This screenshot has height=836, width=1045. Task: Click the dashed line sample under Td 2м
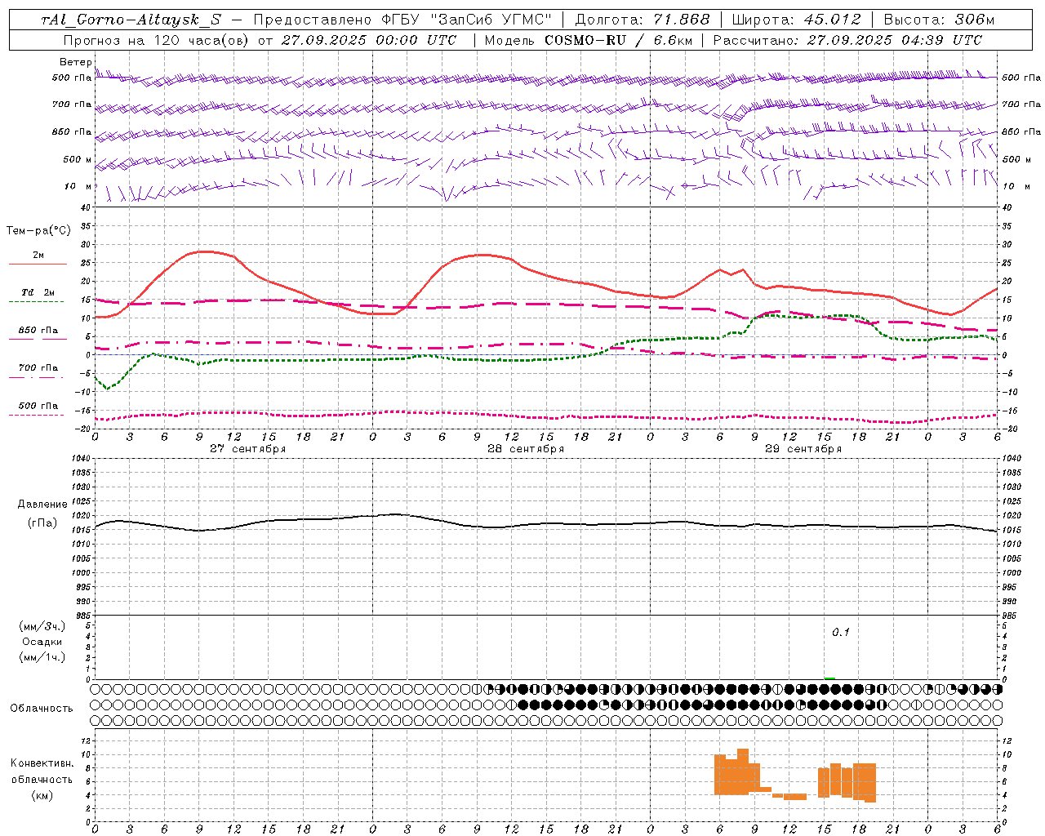pyautogui.click(x=38, y=302)
